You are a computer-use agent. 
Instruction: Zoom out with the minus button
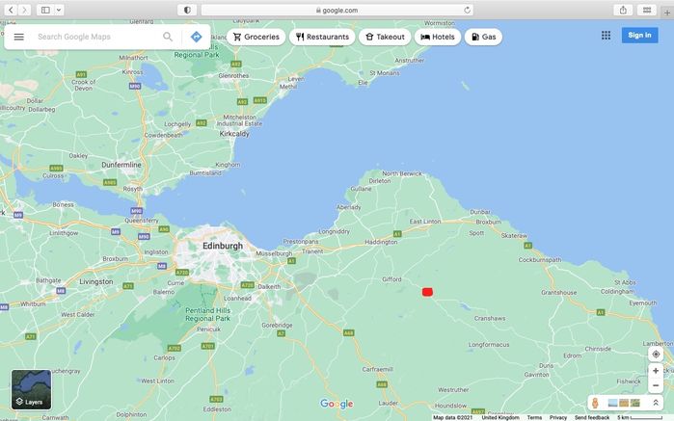click(656, 385)
